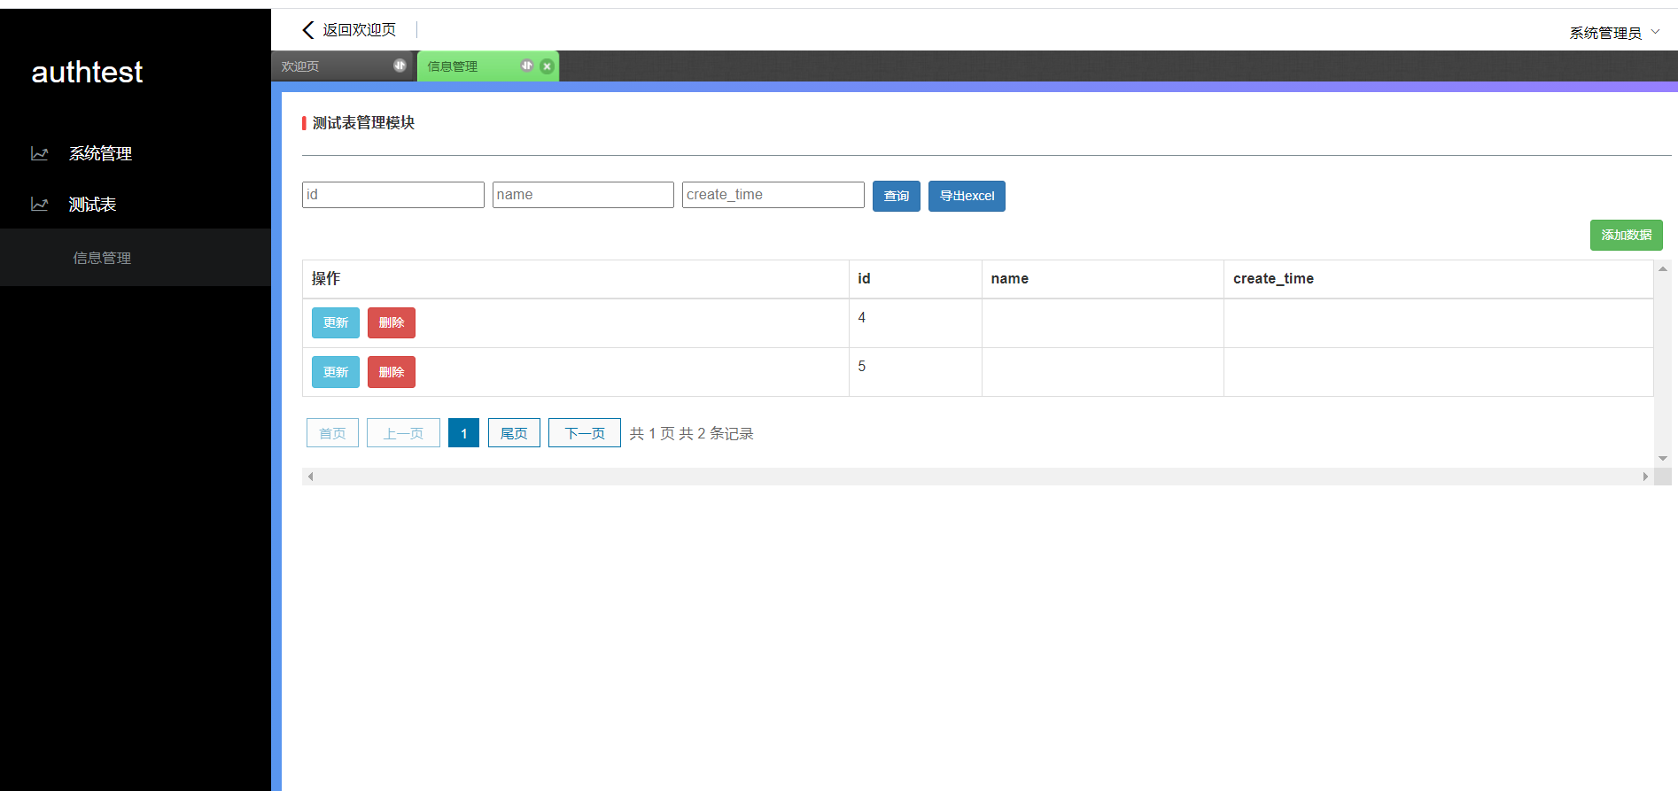Click the 共 1 页 共 2 条记录 text
Screen dimensions: 1678x791
click(691, 433)
